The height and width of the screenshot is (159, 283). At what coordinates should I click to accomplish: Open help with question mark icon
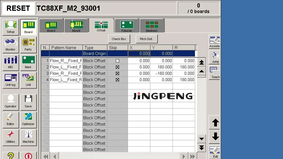11,155
